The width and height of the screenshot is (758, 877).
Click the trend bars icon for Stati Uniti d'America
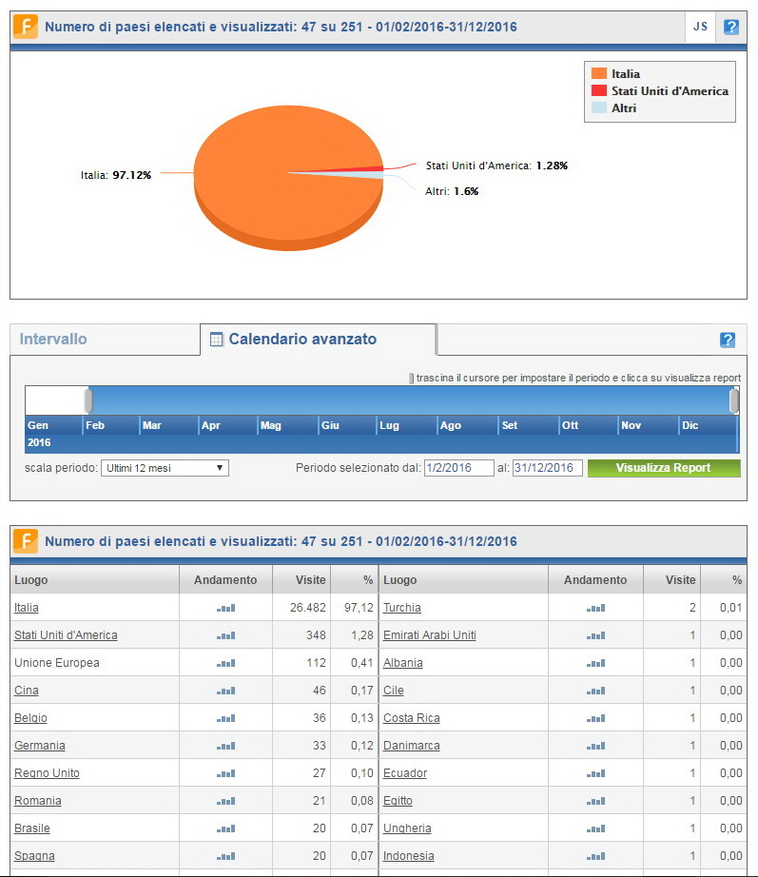pos(226,636)
